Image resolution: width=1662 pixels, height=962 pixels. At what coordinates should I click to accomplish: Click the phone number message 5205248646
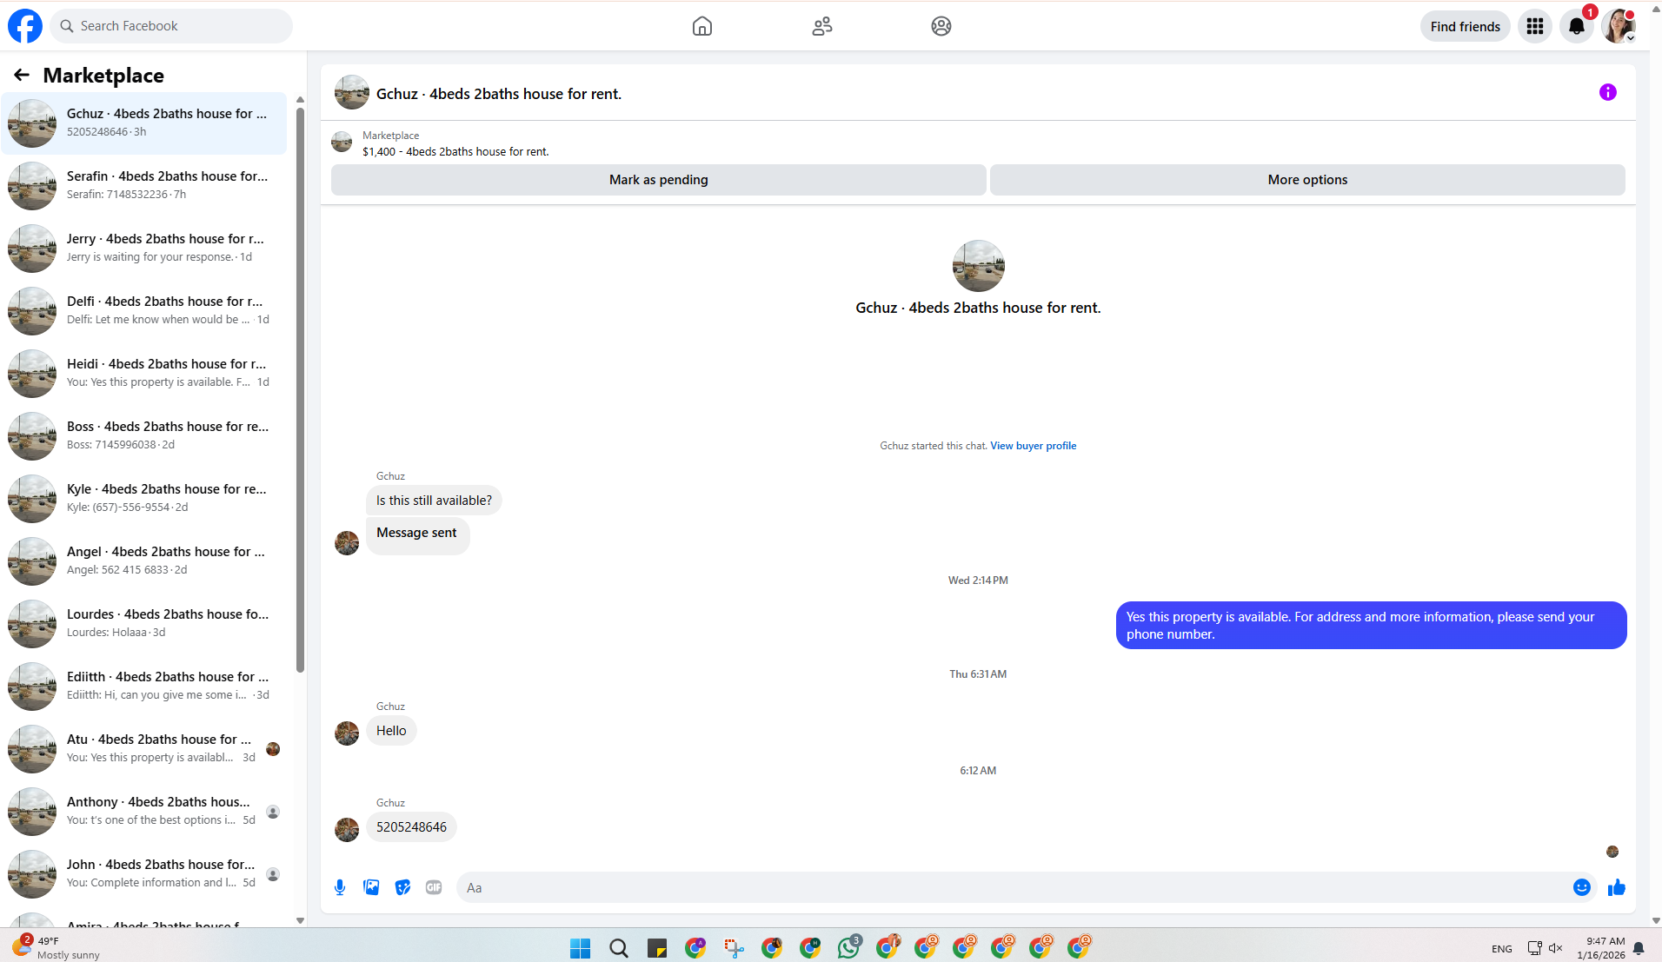pyautogui.click(x=411, y=827)
